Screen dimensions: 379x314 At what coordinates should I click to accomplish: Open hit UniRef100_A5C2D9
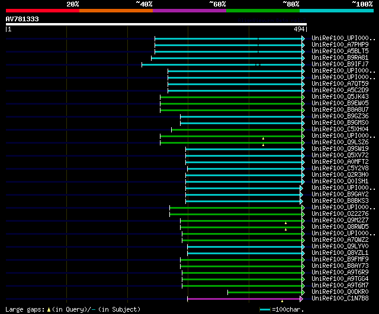340,90
